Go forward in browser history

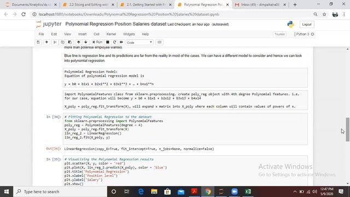tap(15, 14)
